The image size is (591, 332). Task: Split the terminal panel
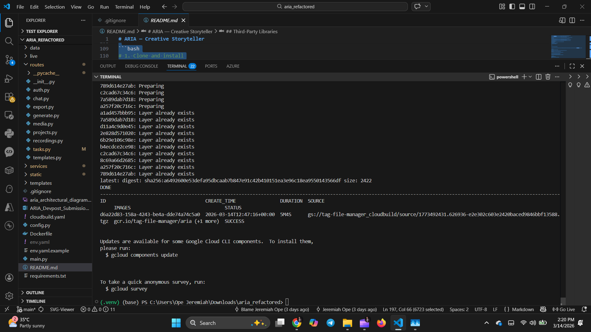click(538, 77)
